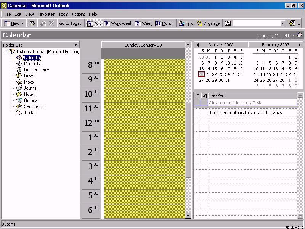Open the Favorites menu
305x229 pixels.
pyautogui.click(x=46, y=14)
